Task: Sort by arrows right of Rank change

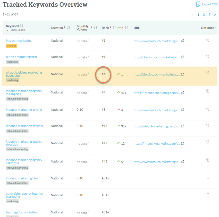Action: tap(126, 28)
